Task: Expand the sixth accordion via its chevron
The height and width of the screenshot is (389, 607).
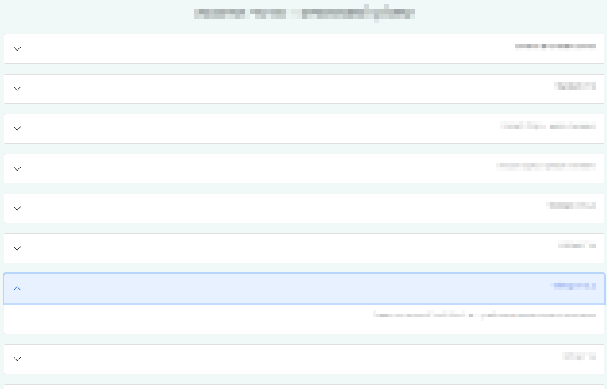Action: 17,248
